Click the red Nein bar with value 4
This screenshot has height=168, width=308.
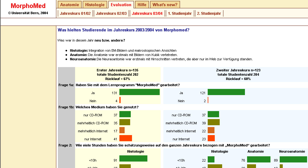coord(120,100)
